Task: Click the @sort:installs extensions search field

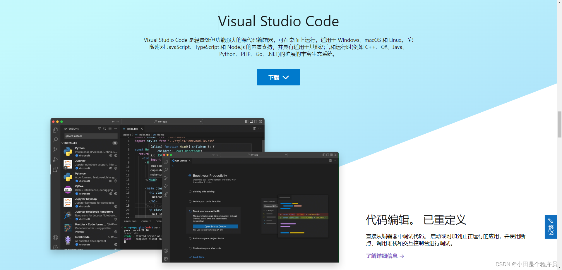Action: click(91, 136)
